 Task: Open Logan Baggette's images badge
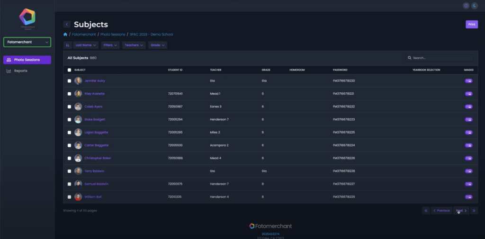coord(468,133)
